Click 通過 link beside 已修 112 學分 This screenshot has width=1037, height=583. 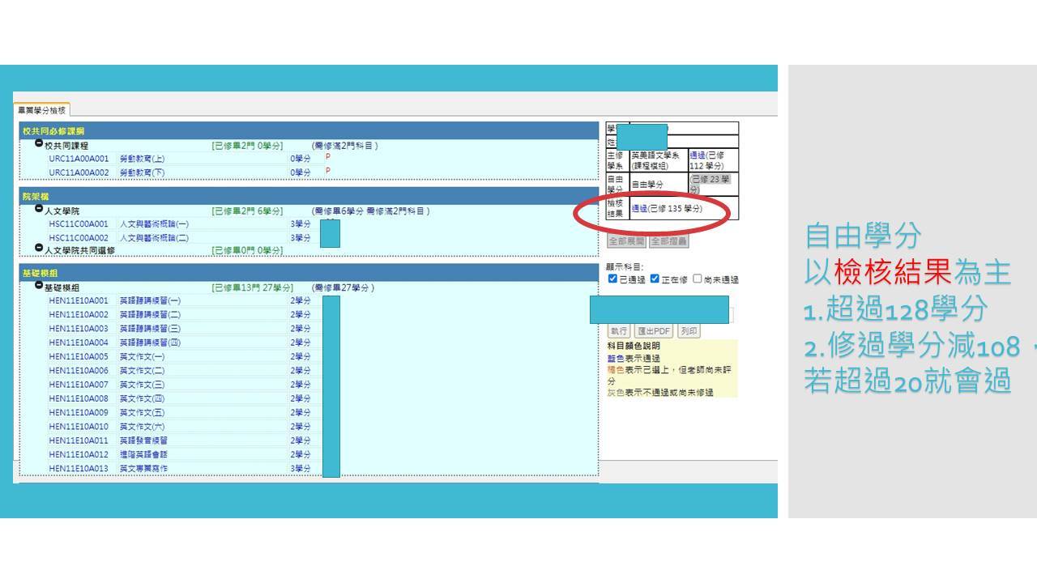pyautogui.click(x=697, y=155)
